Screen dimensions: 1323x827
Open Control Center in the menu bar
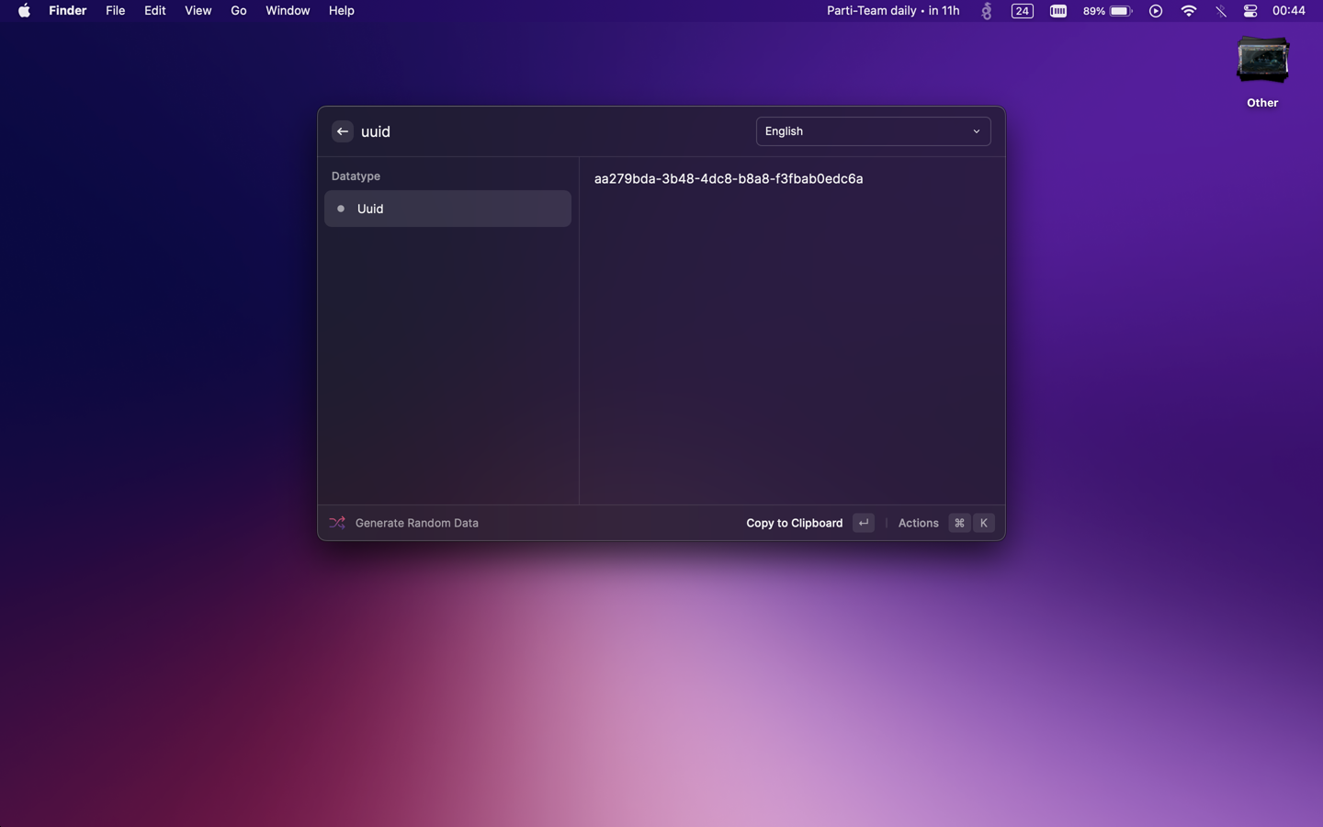tap(1249, 11)
